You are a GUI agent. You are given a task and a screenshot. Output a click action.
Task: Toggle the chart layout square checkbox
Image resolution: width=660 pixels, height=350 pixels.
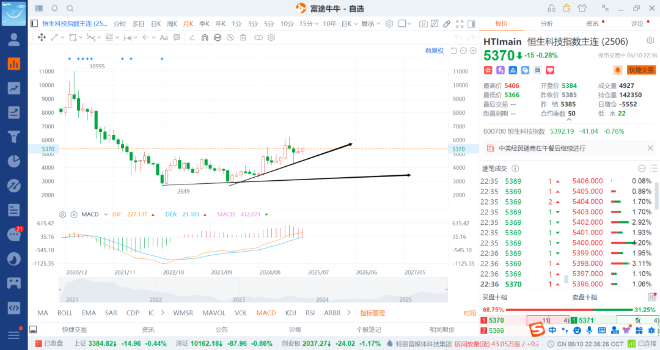[x=402, y=24]
